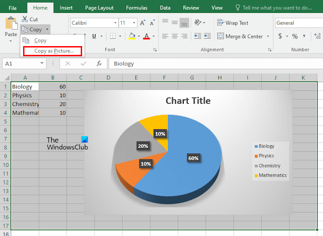Open the General number format dropdown
The image size is (323, 236).
(299, 23)
